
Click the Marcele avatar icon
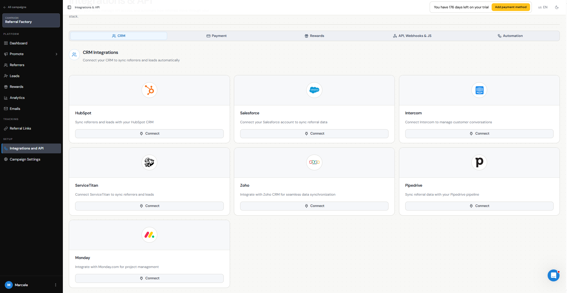[9, 285]
